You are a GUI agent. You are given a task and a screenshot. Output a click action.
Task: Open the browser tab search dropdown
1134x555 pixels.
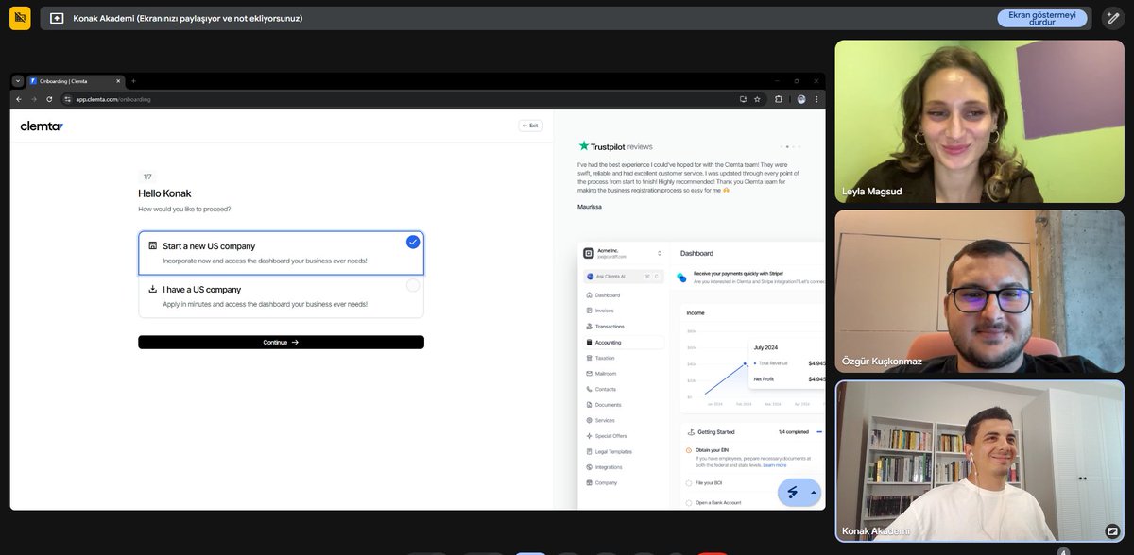[x=18, y=81]
